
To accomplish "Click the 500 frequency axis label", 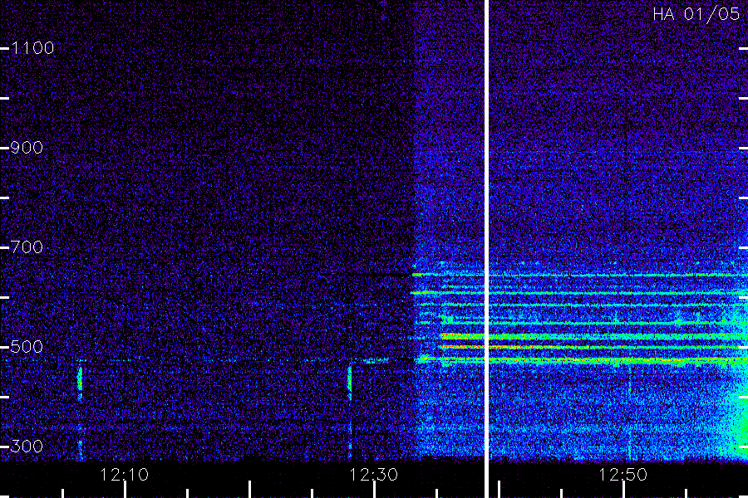I will 27,347.
